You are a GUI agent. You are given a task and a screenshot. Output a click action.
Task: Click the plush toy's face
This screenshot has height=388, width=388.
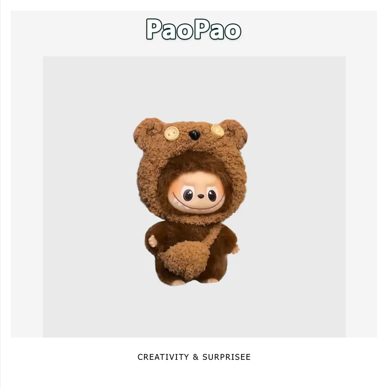[x=199, y=196]
